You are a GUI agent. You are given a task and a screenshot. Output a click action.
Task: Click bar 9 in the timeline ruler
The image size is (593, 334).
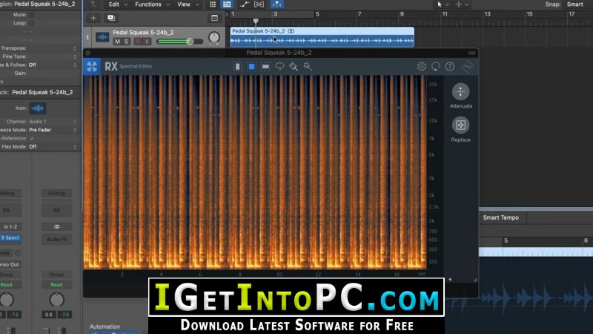click(x=402, y=14)
